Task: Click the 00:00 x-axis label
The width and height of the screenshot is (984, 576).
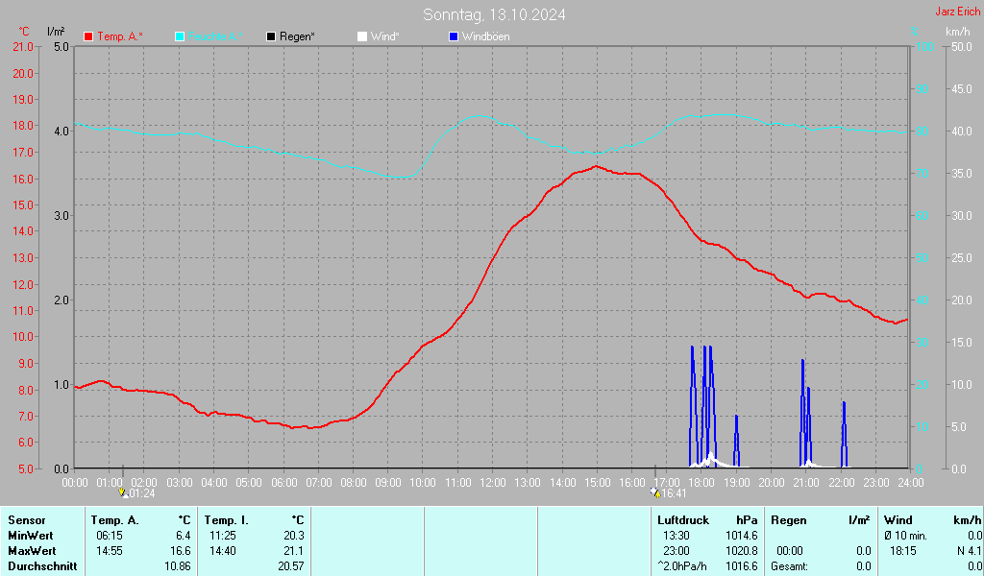Action: point(75,483)
